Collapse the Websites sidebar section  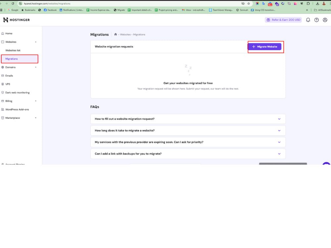pos(36,42)
